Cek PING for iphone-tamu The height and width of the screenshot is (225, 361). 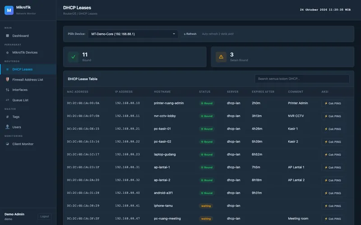333,206
